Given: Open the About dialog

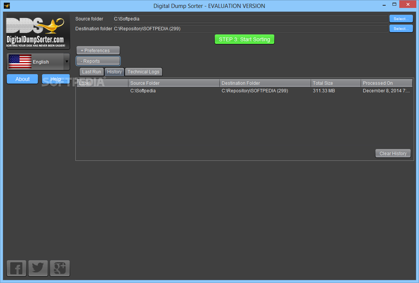Looking at the screenshot, I should [x=22, y=79].
